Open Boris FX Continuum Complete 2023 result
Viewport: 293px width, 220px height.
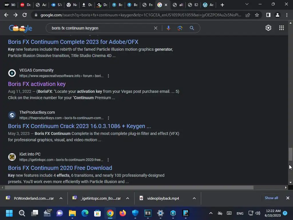(x=73, y=42)
